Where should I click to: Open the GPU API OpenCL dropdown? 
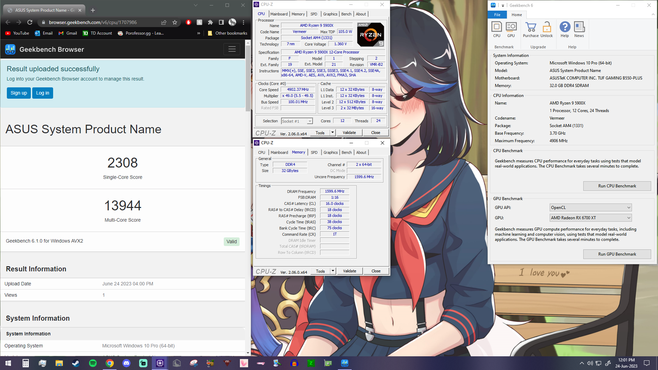tap(590, 208)
